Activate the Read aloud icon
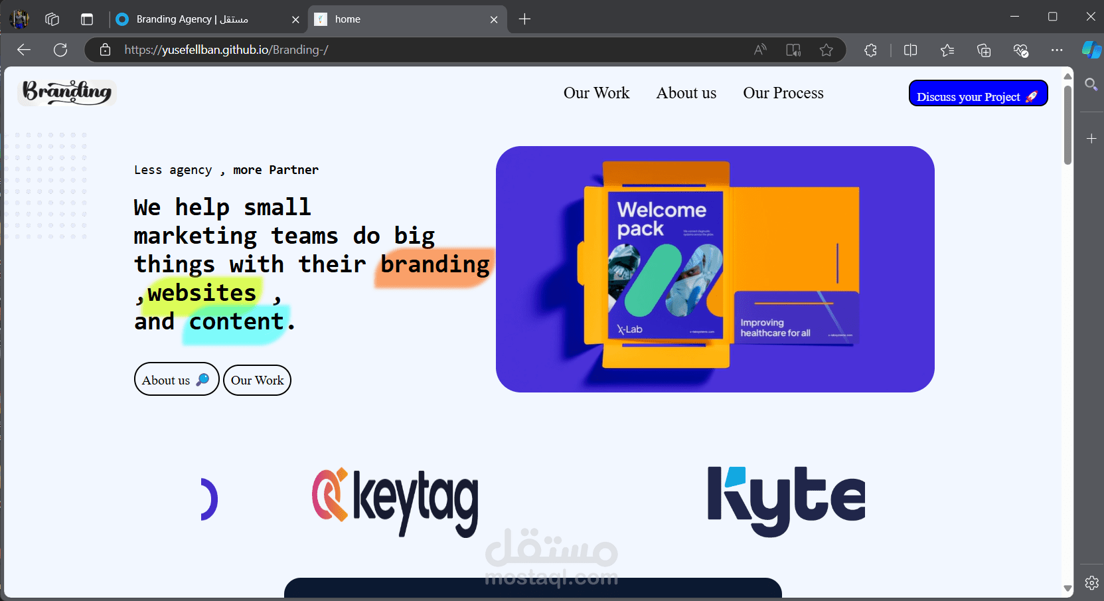 (x=760, y=50)
